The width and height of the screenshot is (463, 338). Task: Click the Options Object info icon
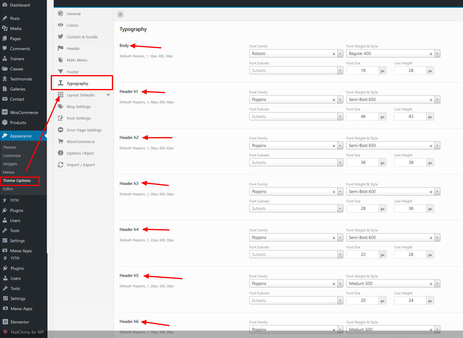[x=61, y=153]
